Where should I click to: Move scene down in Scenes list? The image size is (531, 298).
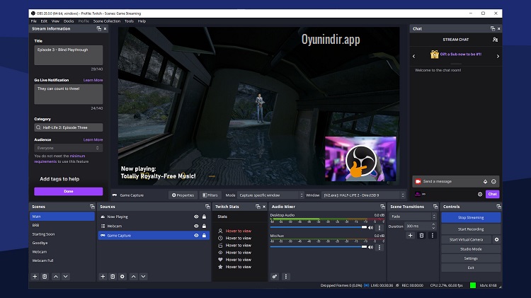point(66,277)
